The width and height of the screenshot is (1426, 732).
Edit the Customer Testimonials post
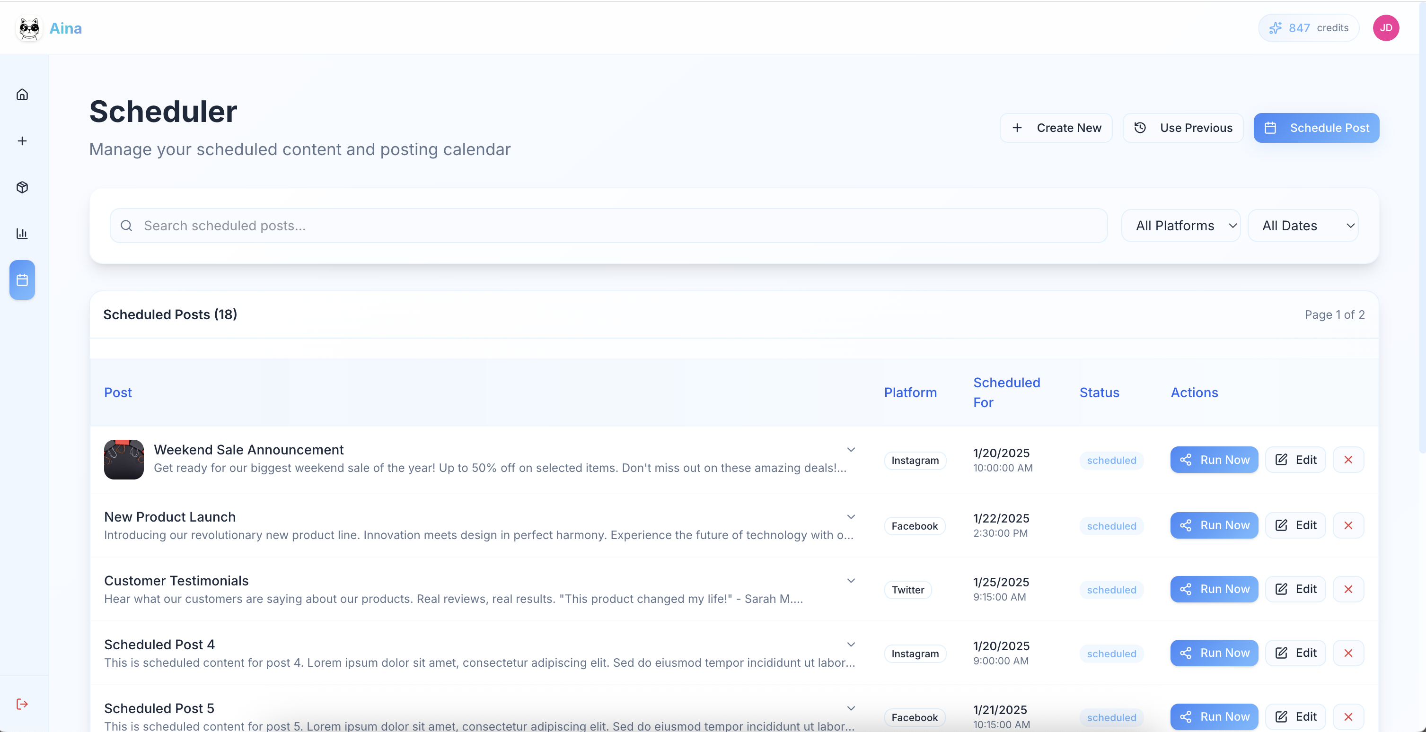[x=1295, y=589]
